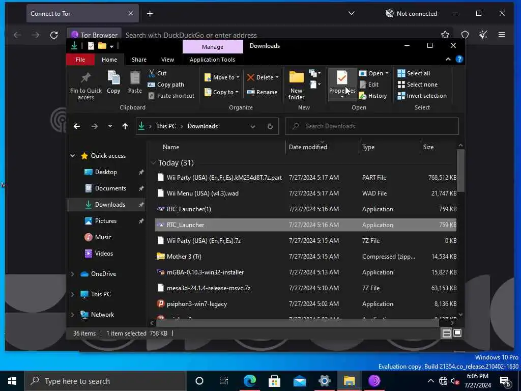Collapse the Today (31) group

click(153, 163)
